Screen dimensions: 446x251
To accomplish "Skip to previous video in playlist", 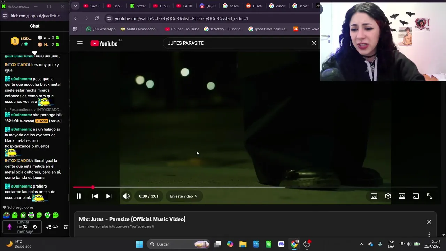I will (x=95, y=196).
